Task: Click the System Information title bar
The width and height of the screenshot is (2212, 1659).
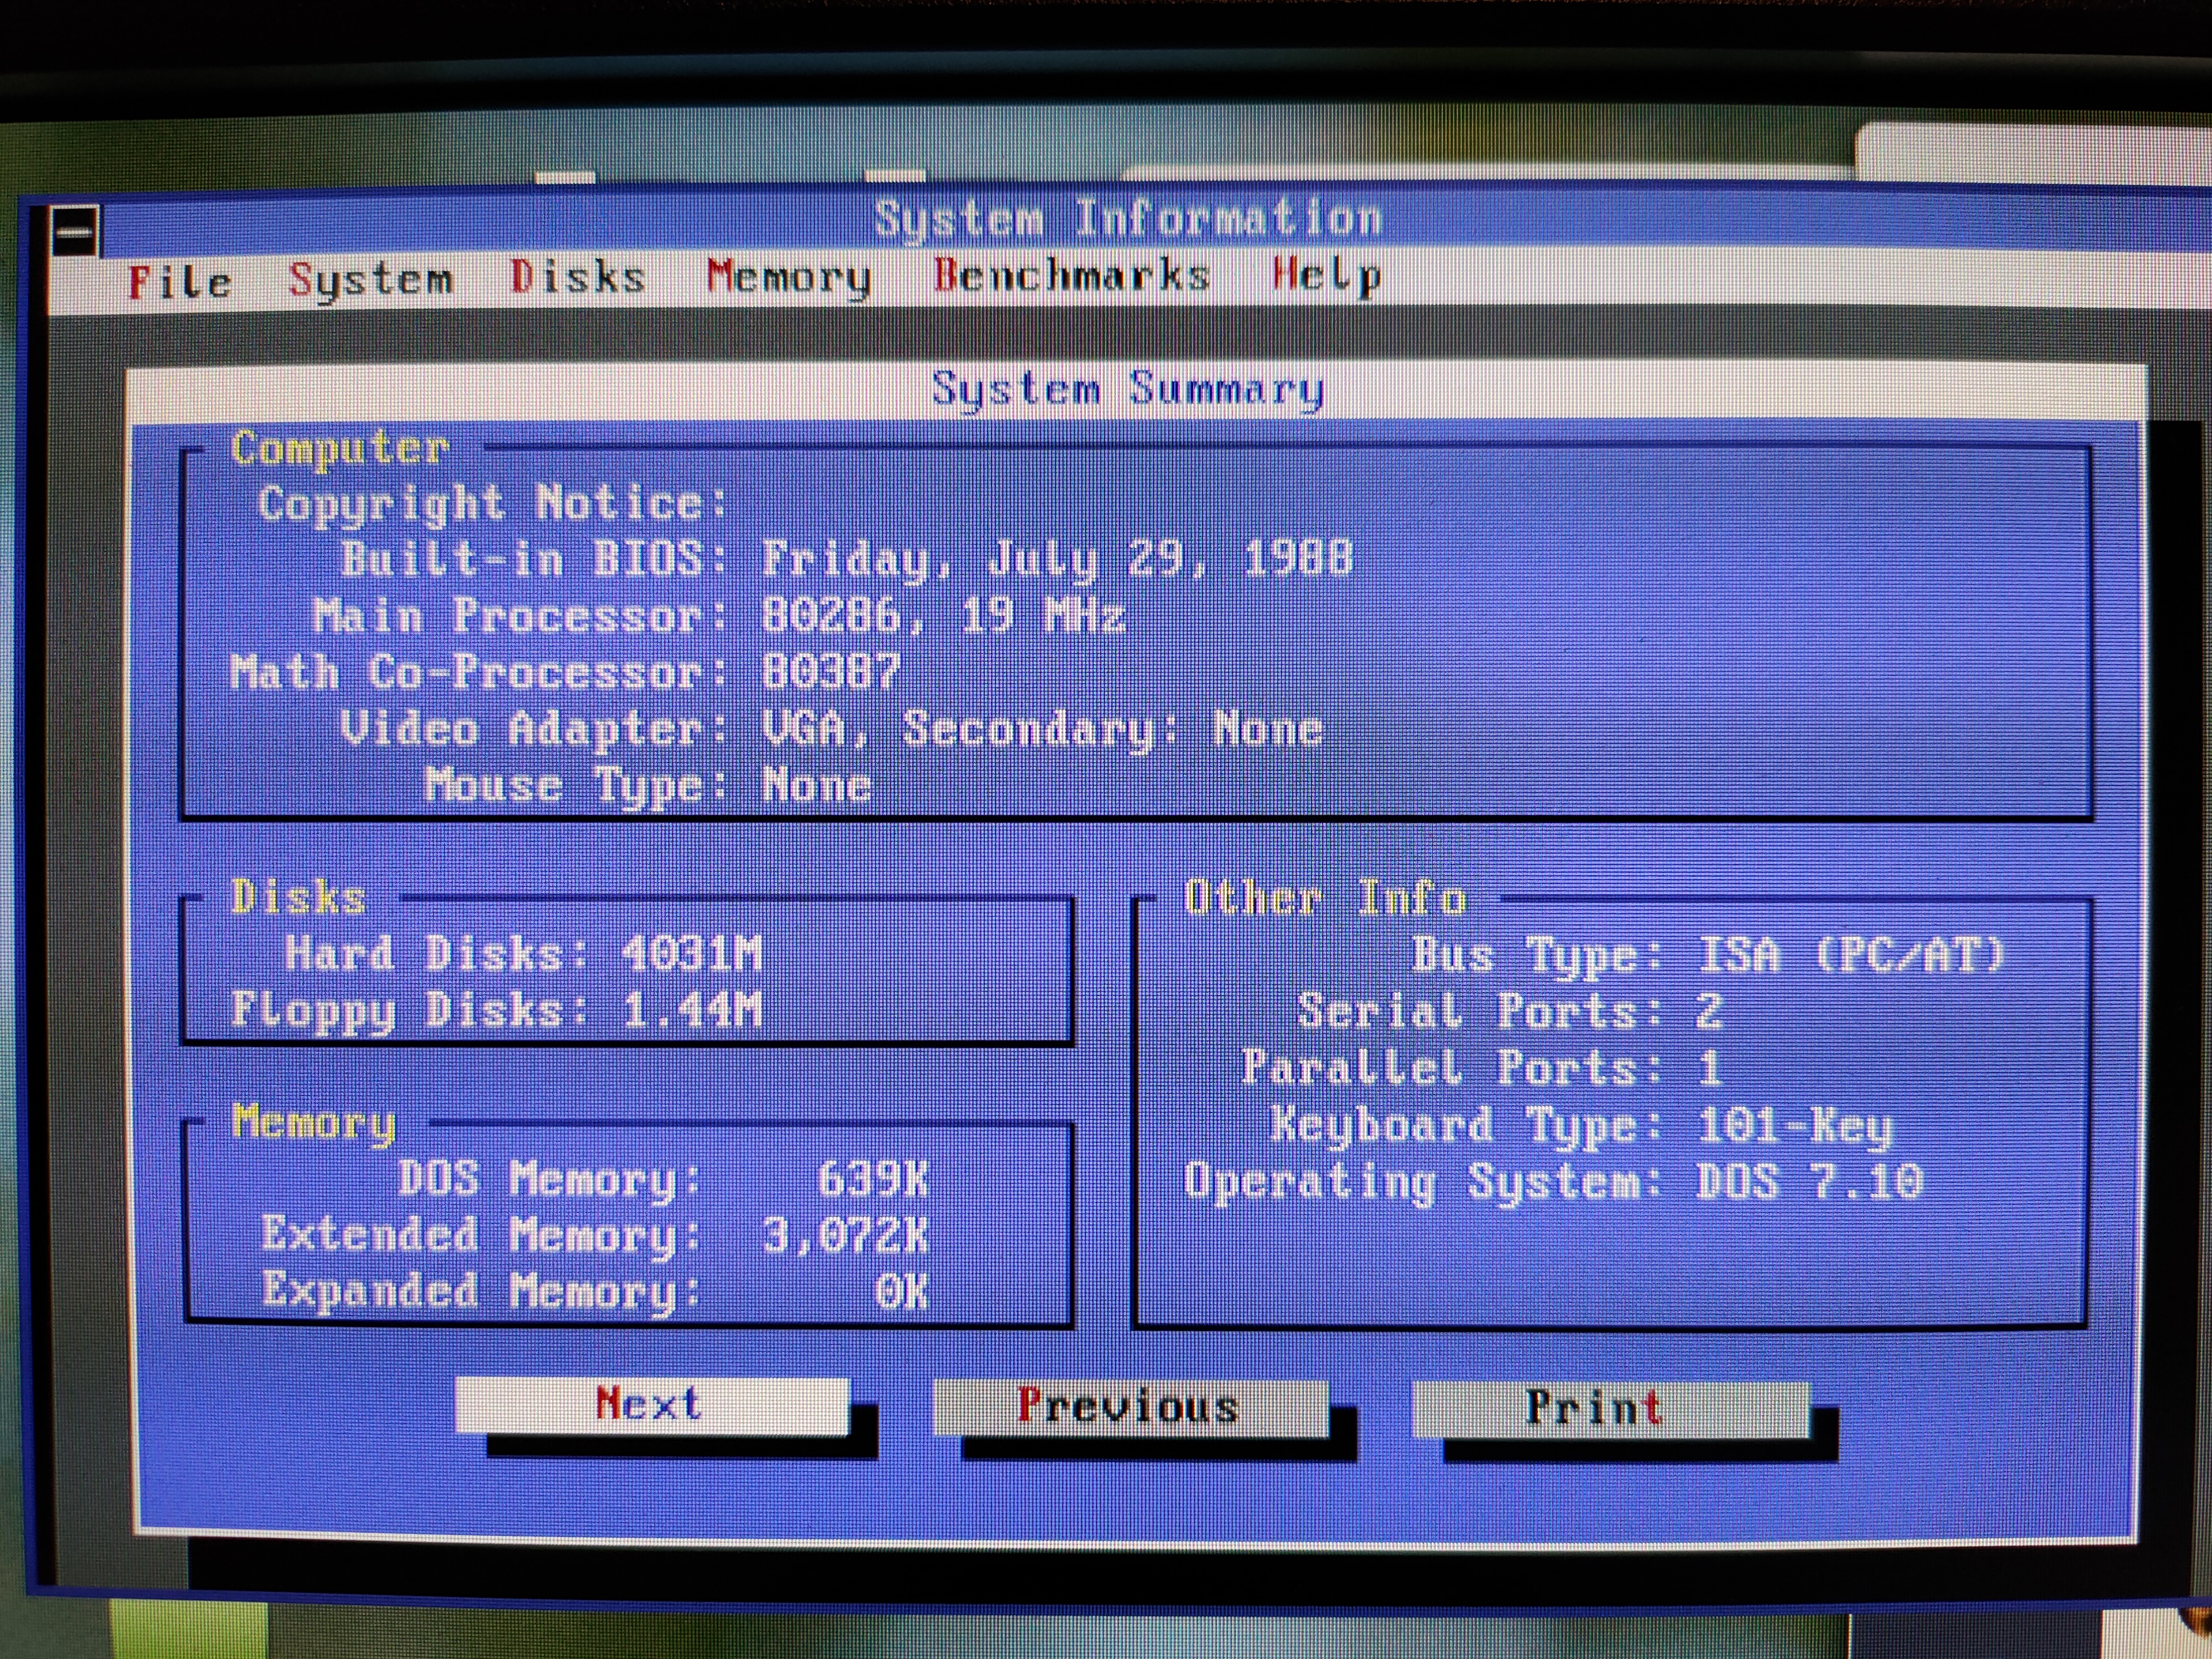Action: [1127, 218]
